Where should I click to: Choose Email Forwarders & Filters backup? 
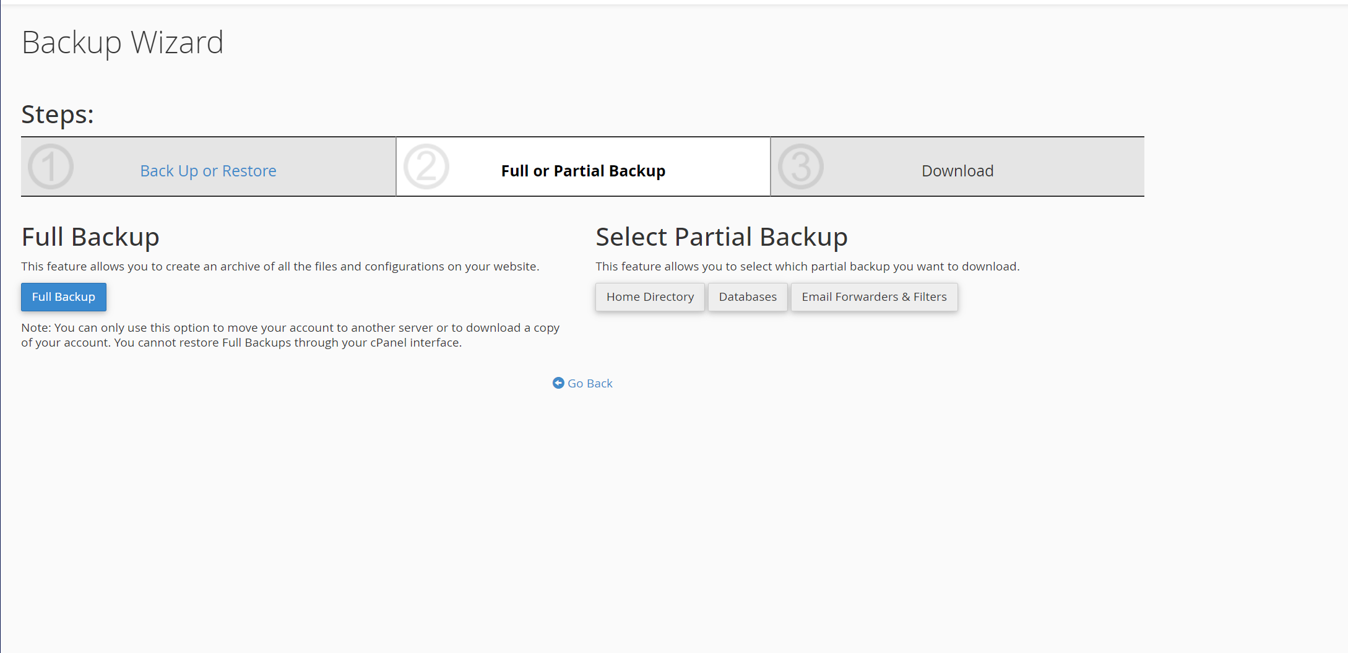click(x=874, y=297)
